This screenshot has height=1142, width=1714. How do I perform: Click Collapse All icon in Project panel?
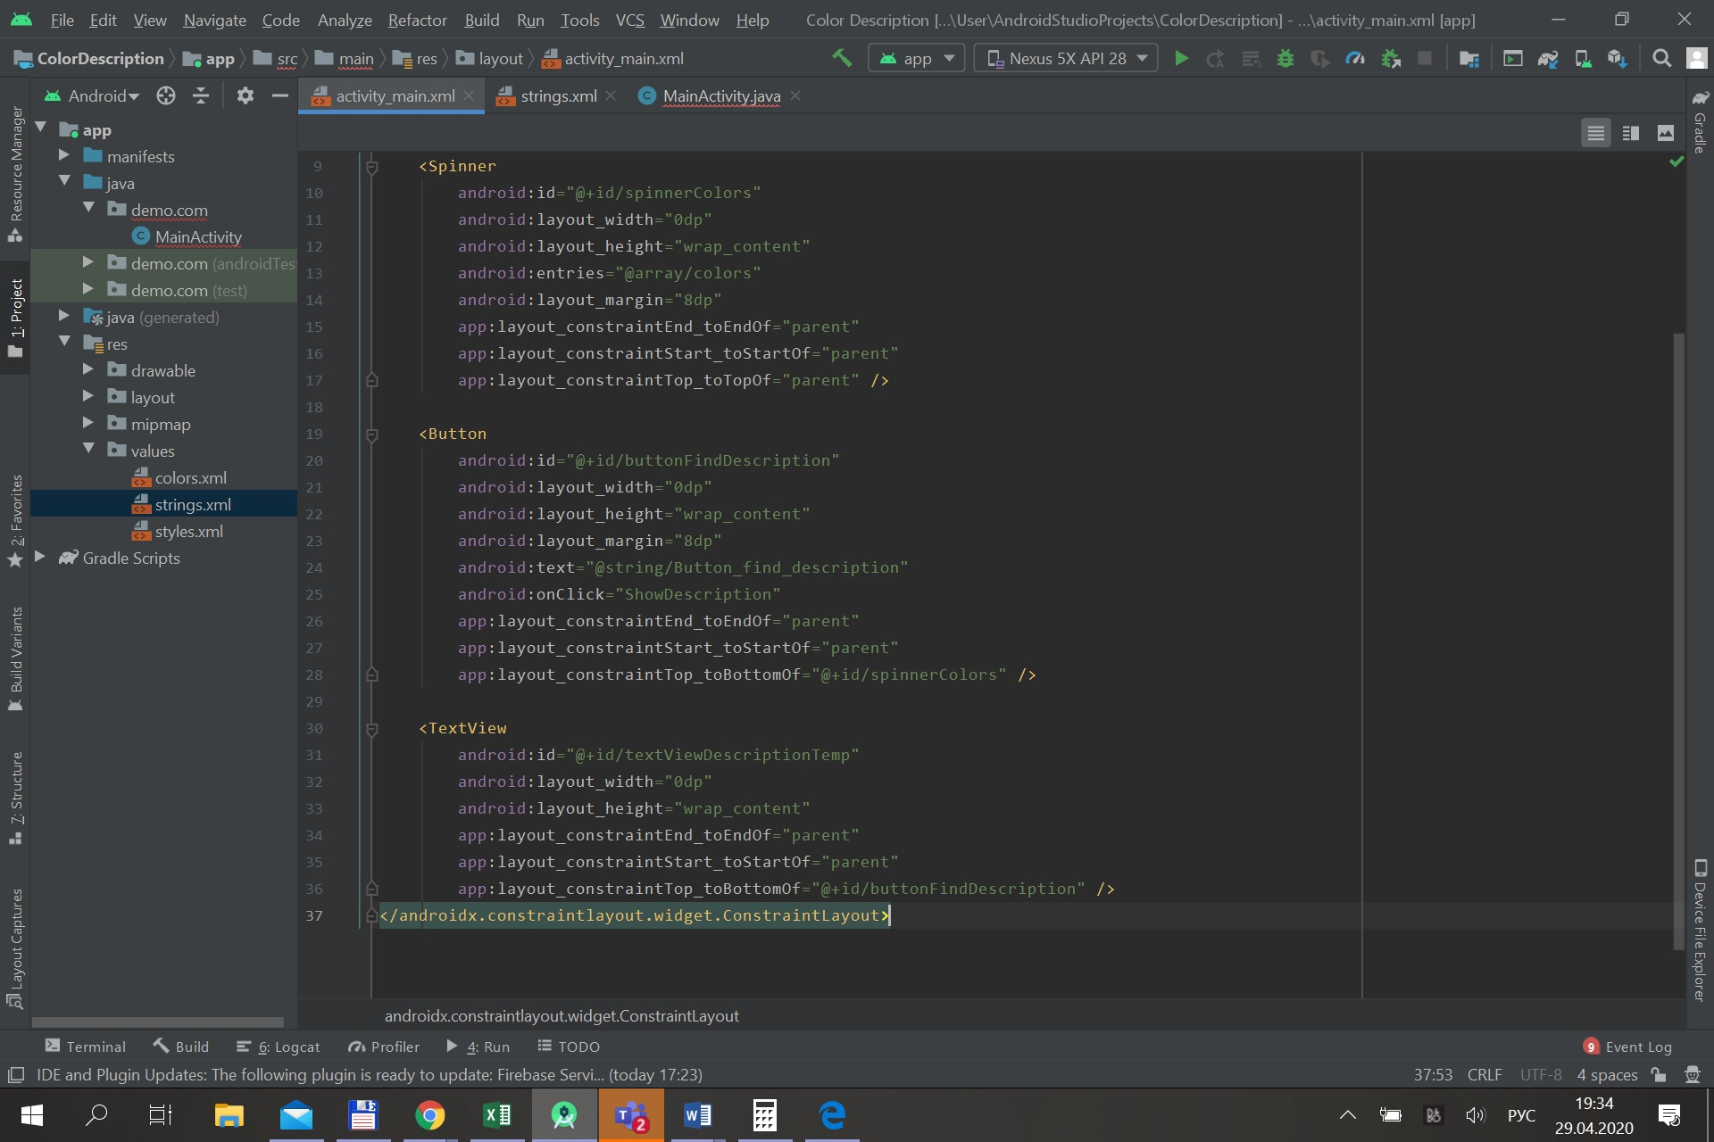pyautogui.click(x=201, y=95)
